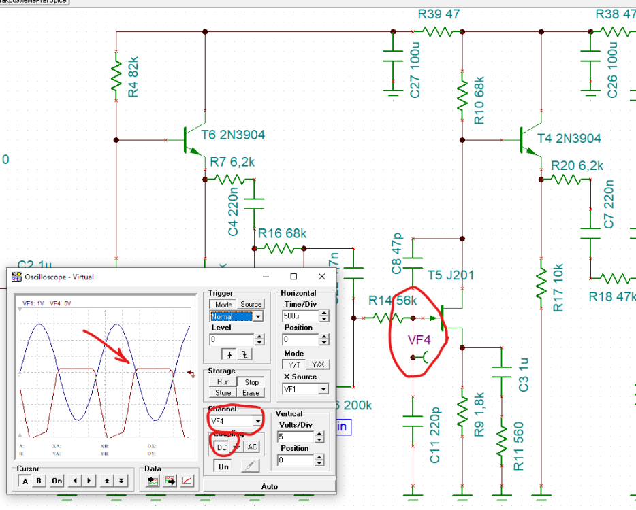Toggle channel On button
The image size is (636, 510).
223,466
